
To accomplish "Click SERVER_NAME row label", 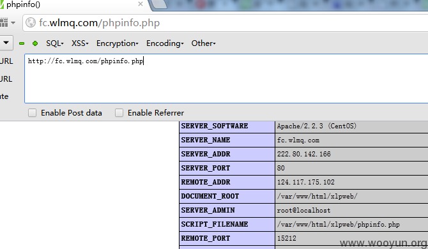I will pyautogui.click(x=206, y=140).
